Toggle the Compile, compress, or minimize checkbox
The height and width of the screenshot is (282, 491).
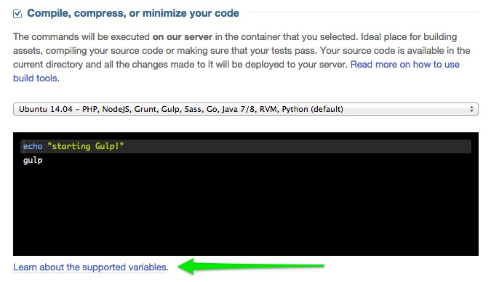[17, 14]
